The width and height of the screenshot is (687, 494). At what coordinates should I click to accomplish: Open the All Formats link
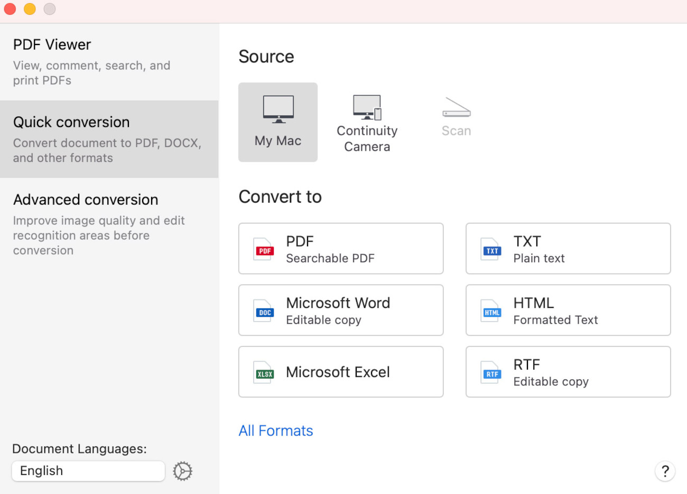point(276,431)
